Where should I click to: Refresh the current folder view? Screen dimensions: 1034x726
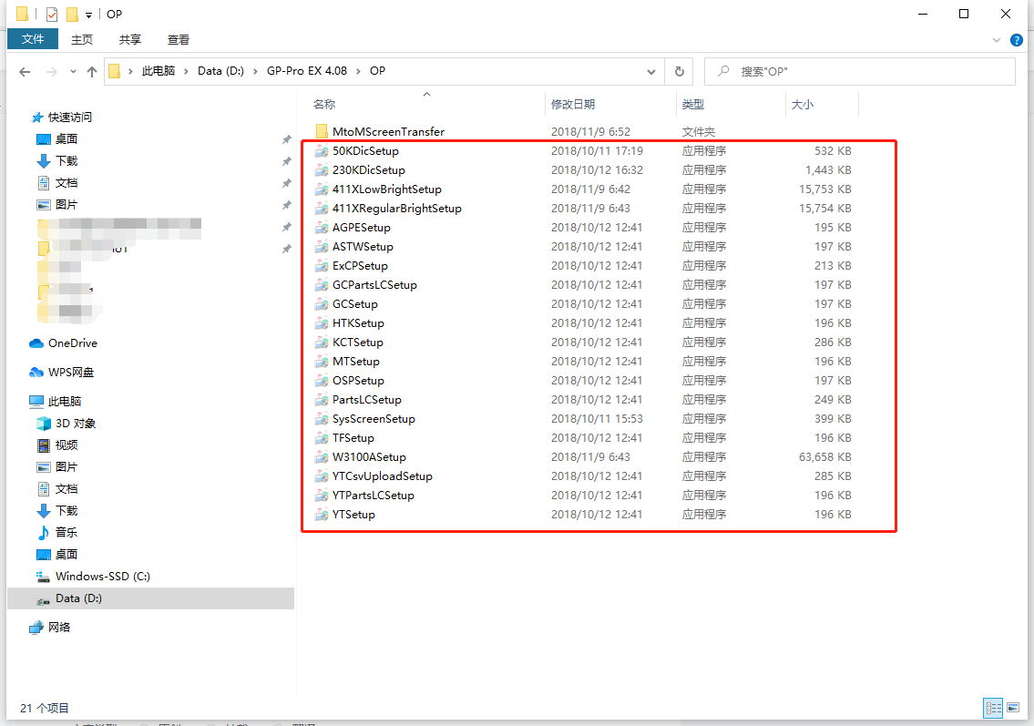point(680,71)
